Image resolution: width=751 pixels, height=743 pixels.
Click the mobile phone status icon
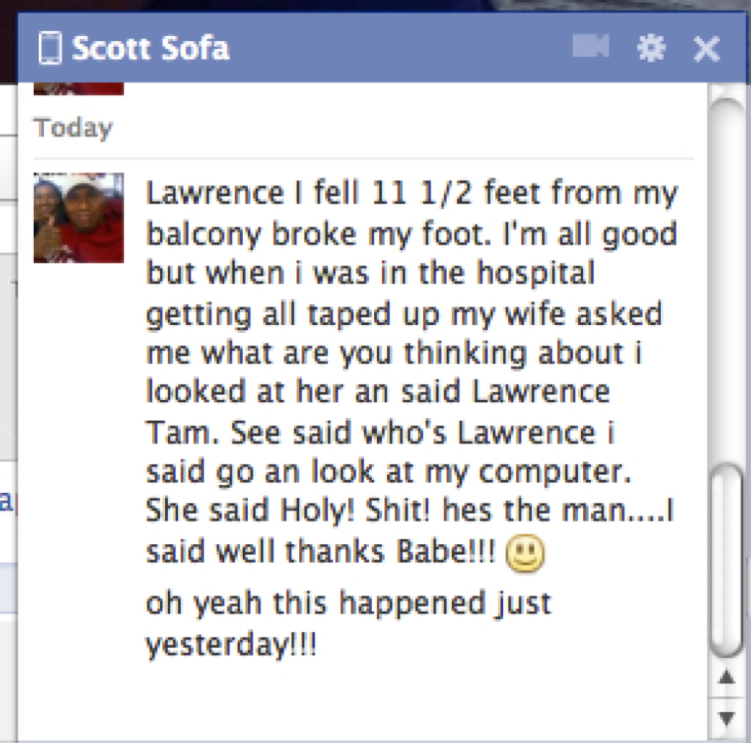point(50,48)
